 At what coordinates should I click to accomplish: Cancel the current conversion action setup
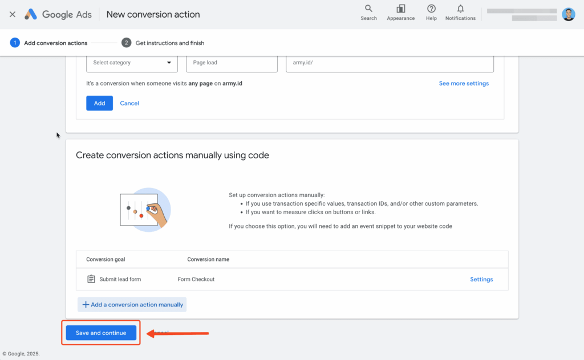tap(129, 103)
